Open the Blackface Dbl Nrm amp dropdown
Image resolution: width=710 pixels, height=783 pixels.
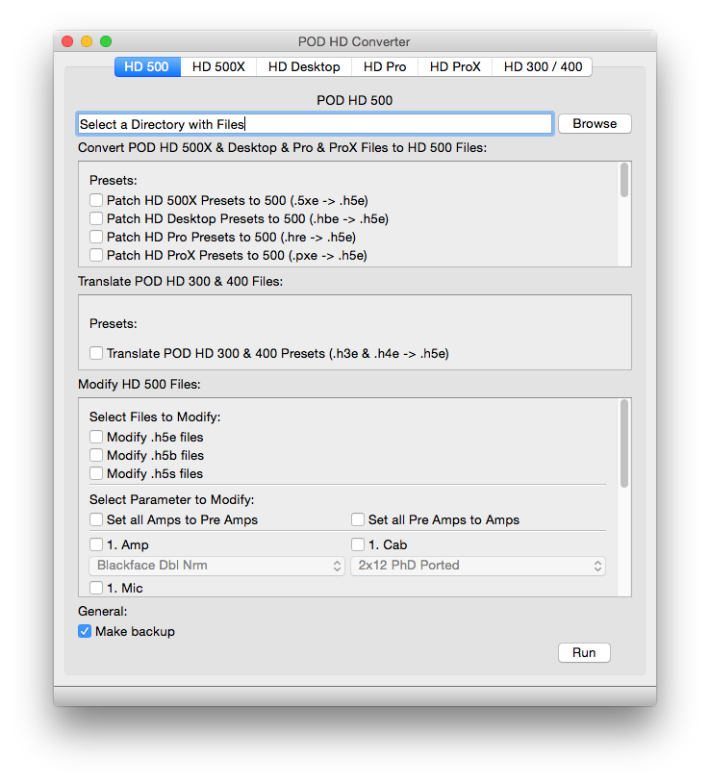pyautogui.click(x=216, y=566)
